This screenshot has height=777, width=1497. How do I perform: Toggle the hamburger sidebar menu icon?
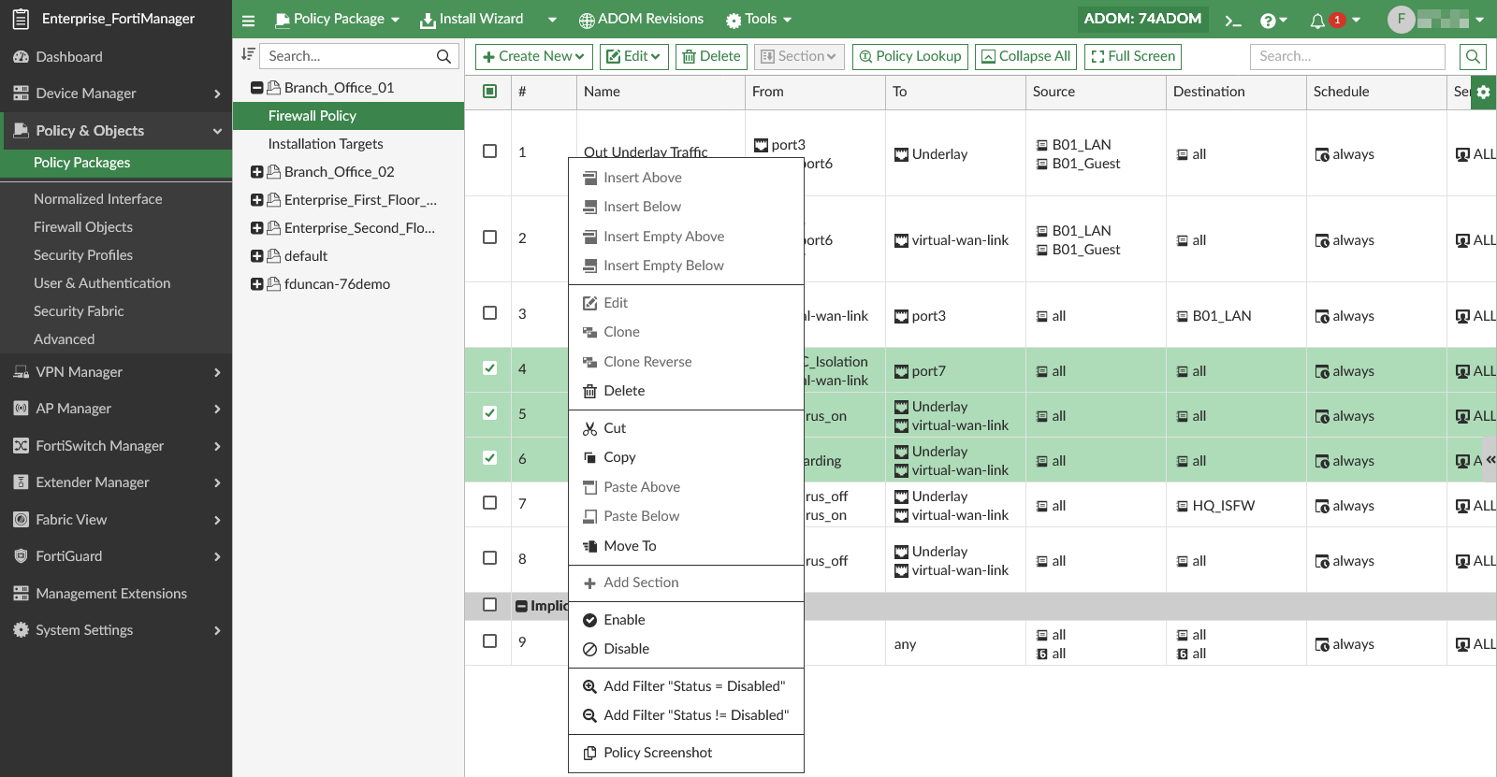click(248, 20)
